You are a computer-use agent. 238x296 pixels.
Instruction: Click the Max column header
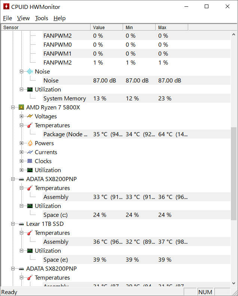click(x=172, y=27)
